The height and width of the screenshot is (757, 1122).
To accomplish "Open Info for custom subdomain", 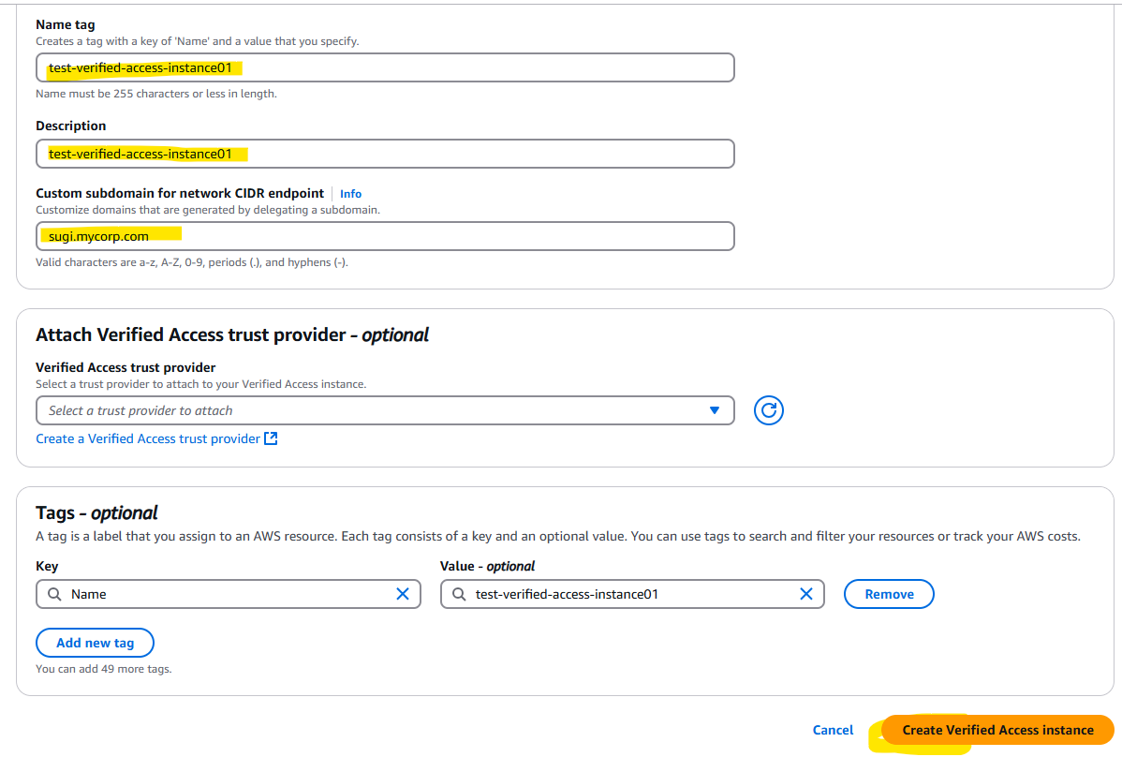I will [350, 194].
